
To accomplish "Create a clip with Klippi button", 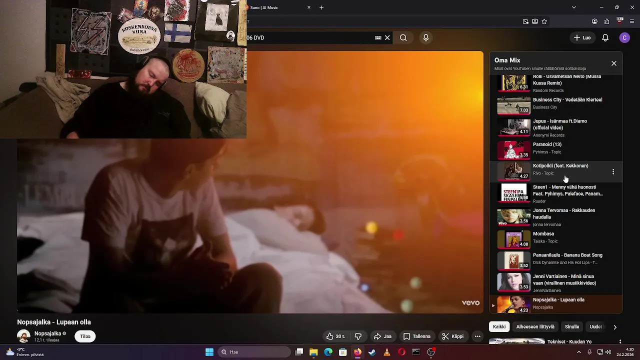I will pyautogui.click(x=453, y=336).
